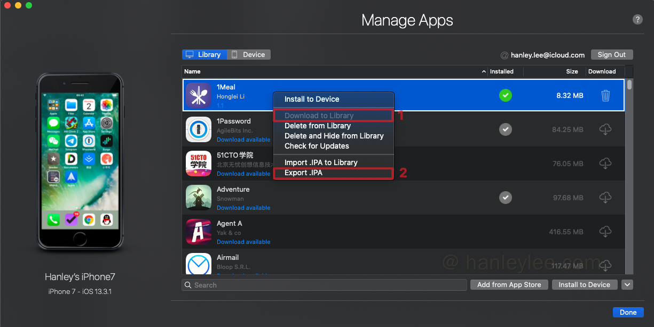Screen dimensions: 654x327
Task: Sort by the Name column header
Action: [335, 71]
